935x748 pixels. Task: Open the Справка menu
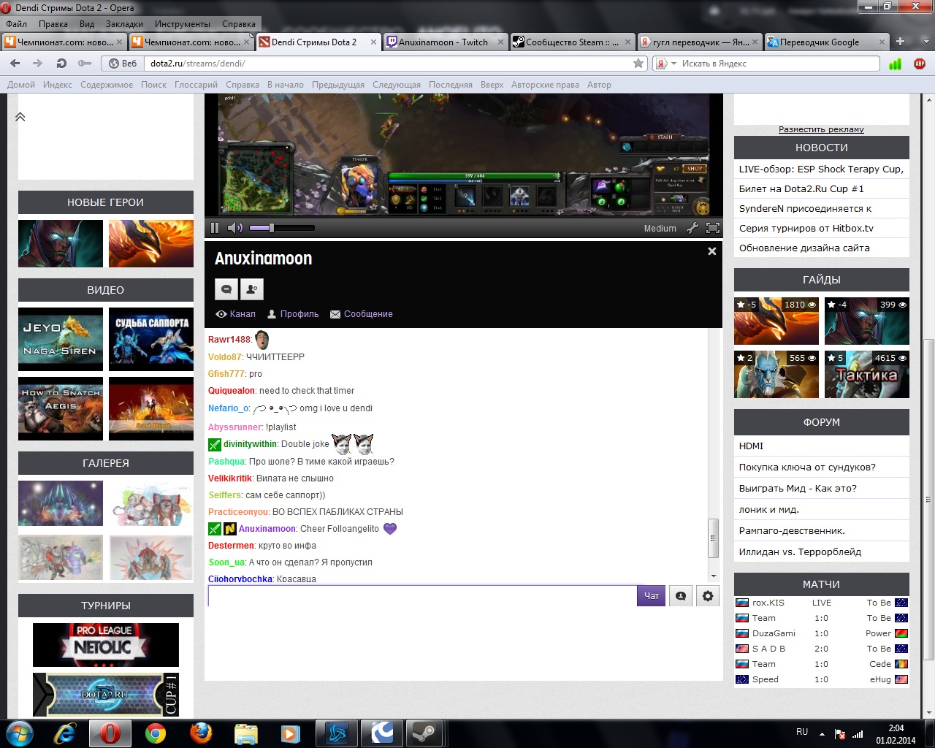[x=239, y=24]
